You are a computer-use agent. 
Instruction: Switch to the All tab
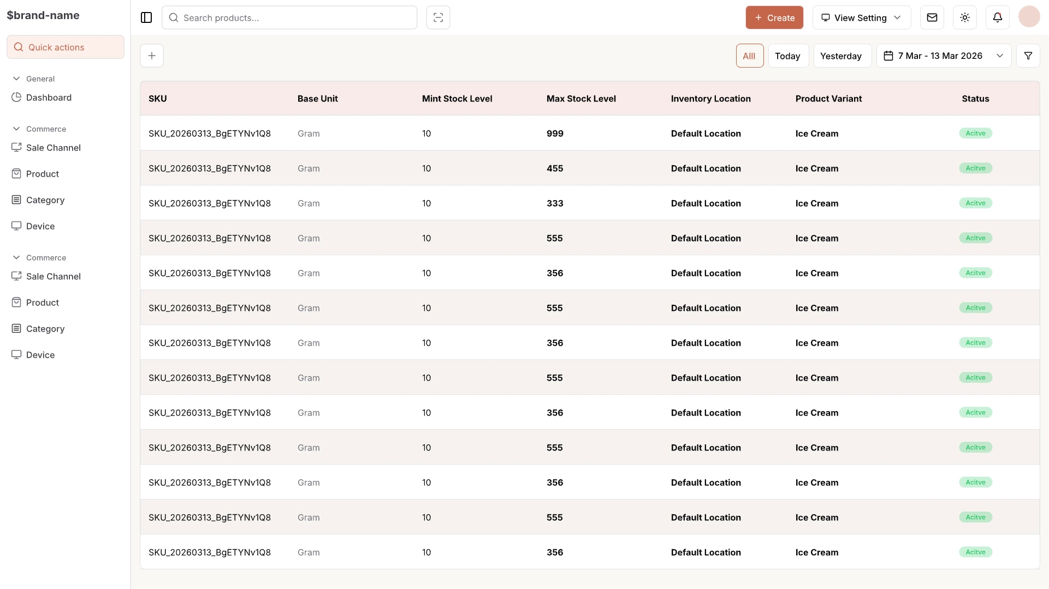coord(749,55)
